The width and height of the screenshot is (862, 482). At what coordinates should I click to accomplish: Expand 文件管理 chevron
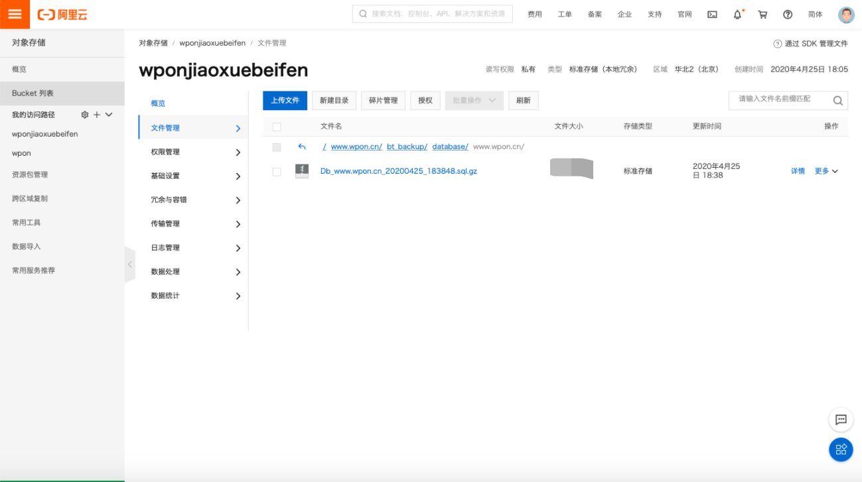coord(238,129)
